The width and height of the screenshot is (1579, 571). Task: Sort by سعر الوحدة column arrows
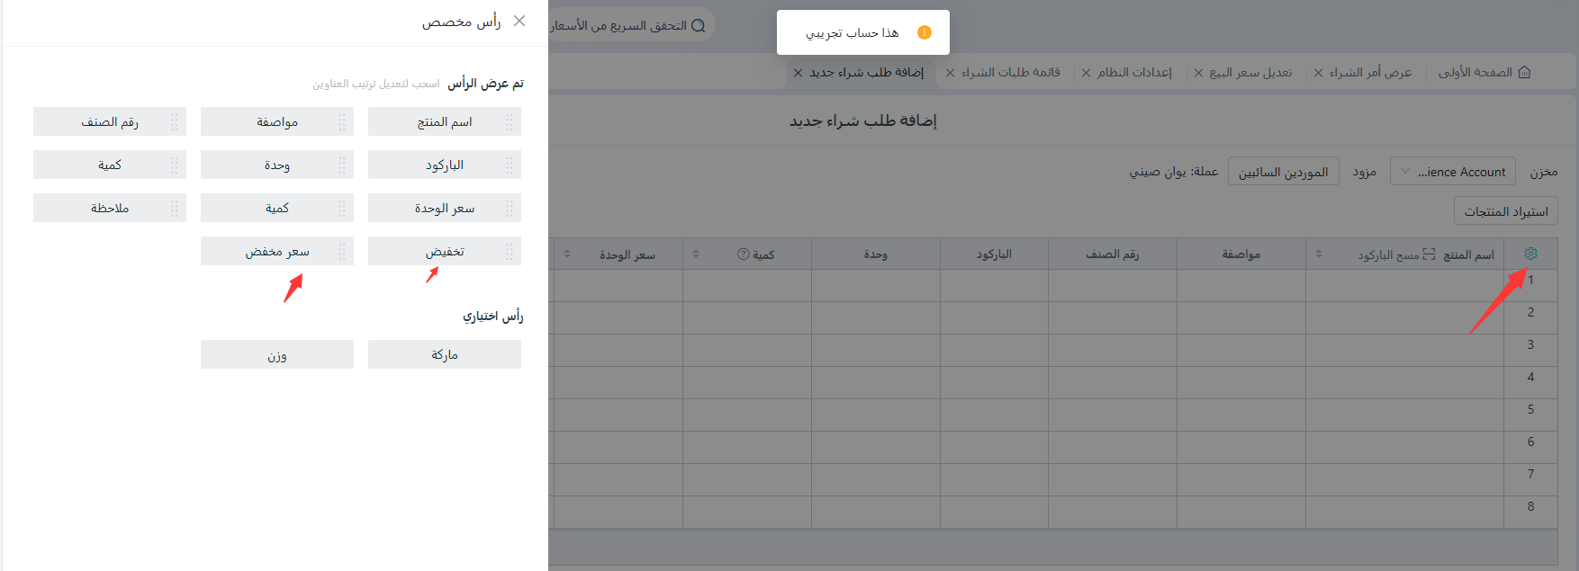click(x=567, y=254)
